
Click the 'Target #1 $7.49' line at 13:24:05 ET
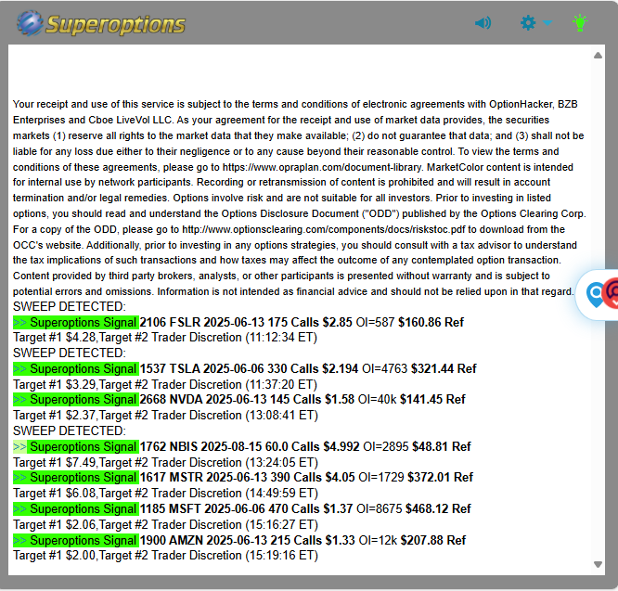(165, 463)
